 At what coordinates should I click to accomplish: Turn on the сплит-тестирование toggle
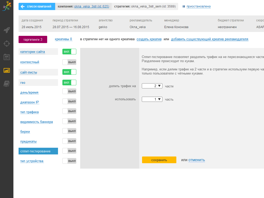click(x=69, y=151)
